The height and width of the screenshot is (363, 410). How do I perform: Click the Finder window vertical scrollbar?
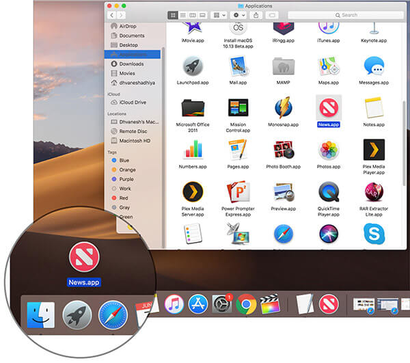coord(405,142)
